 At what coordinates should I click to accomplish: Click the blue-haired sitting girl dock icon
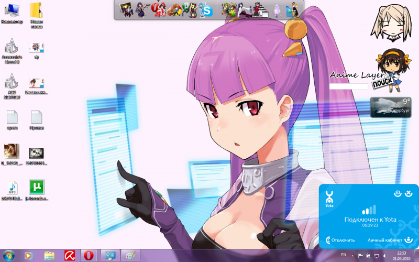click(x=245, y=10)
